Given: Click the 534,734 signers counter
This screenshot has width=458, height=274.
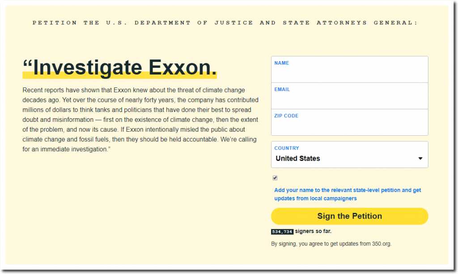Looking at the screenshot, I should point(282,232).
